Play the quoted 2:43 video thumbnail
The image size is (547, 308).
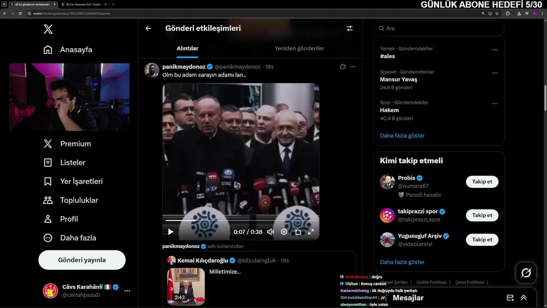(x=186, y=287)
